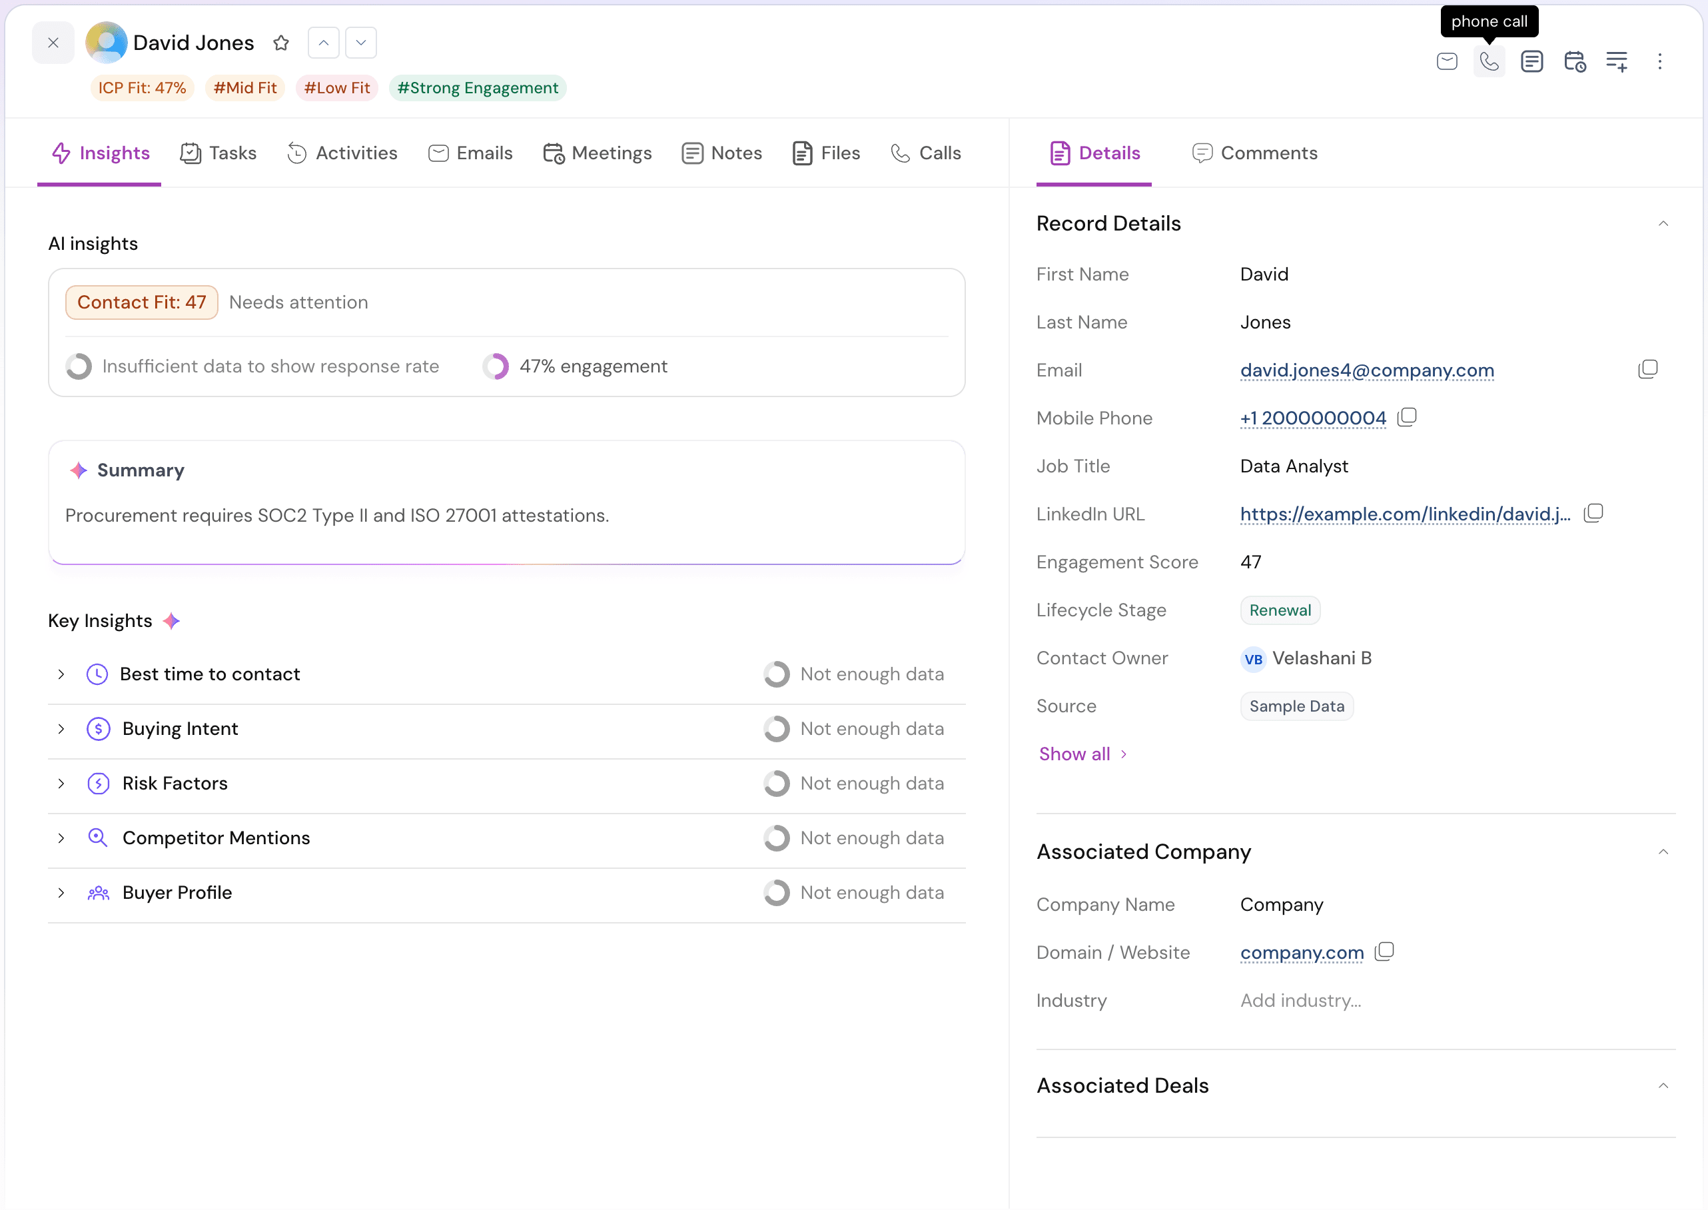Click the #Low Fit tag
Image resolution: width=1708 pixels, height=1210 pixels.
336,88
